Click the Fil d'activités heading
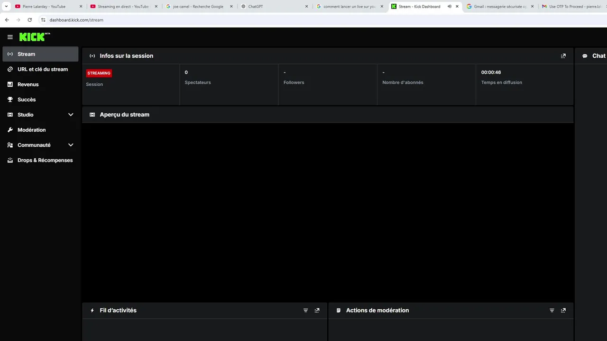The image size is (607, 341). click(x=118, y=311)
